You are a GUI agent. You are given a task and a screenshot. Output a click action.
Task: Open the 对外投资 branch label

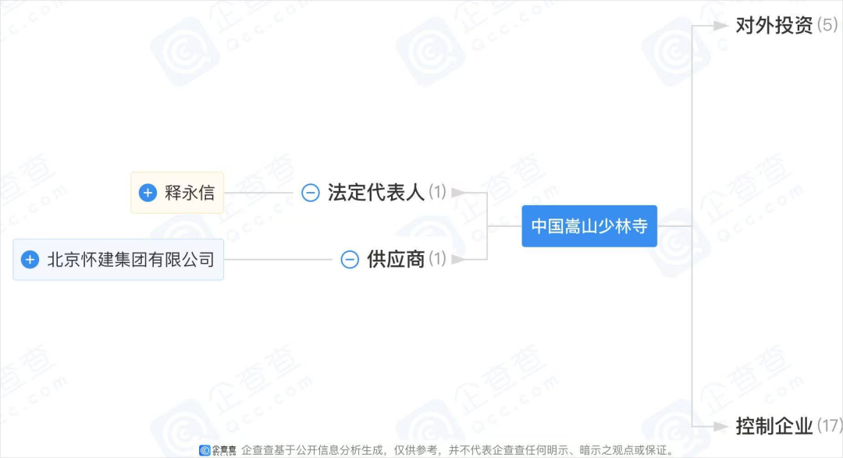[x=774, y=25]
